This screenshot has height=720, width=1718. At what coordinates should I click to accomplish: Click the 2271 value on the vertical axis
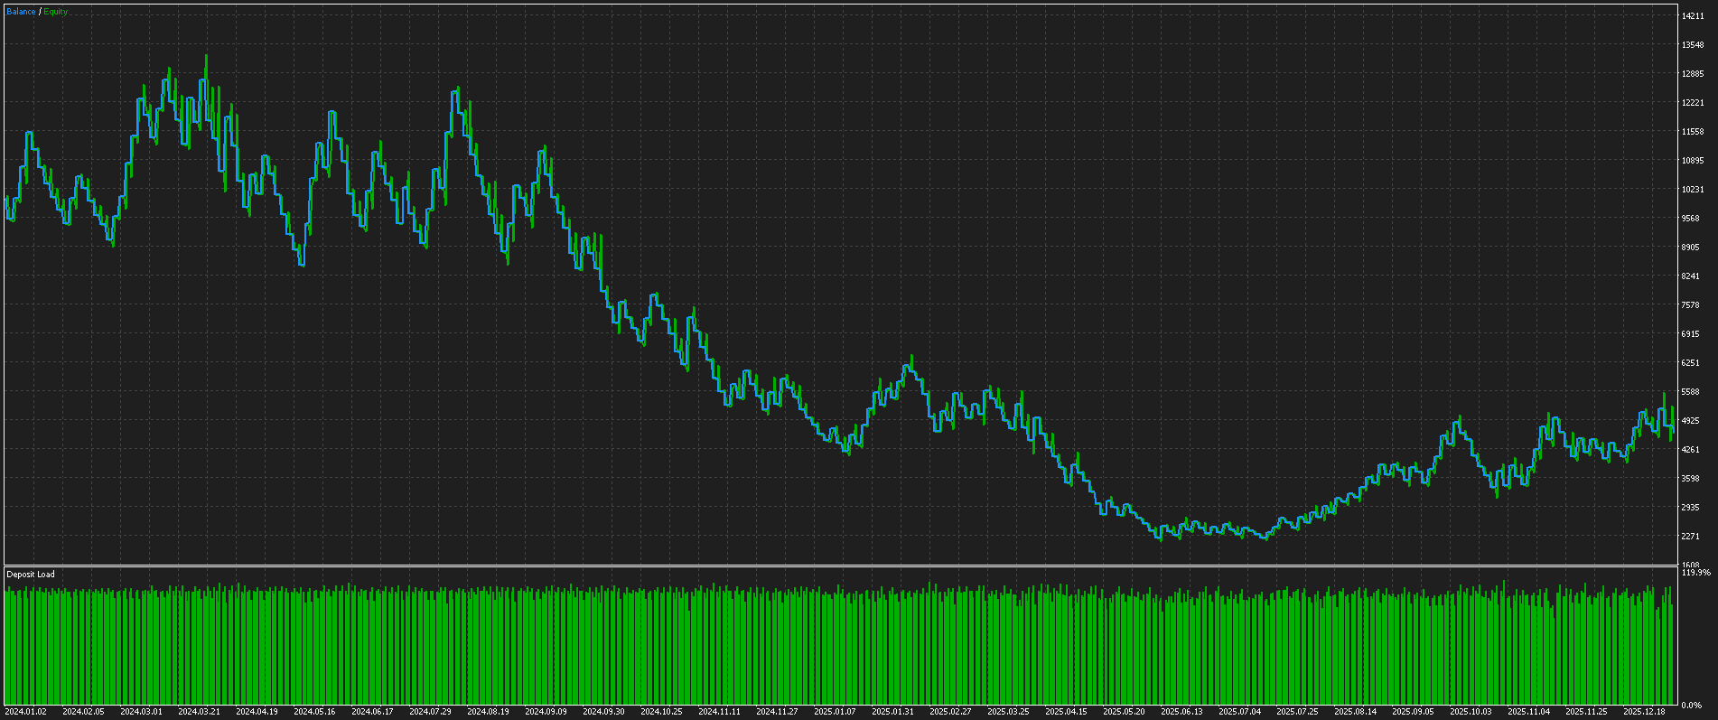(x=1690, y=537)
